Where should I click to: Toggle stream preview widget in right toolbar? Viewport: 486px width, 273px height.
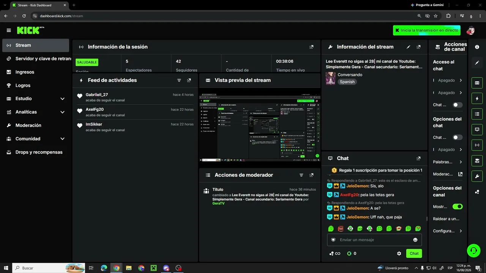pyautogui.click(x=477, y=83)
